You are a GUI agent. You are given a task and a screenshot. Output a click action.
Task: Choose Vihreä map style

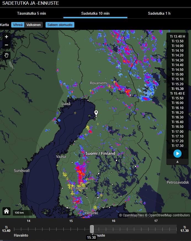(x=18, y=25)
